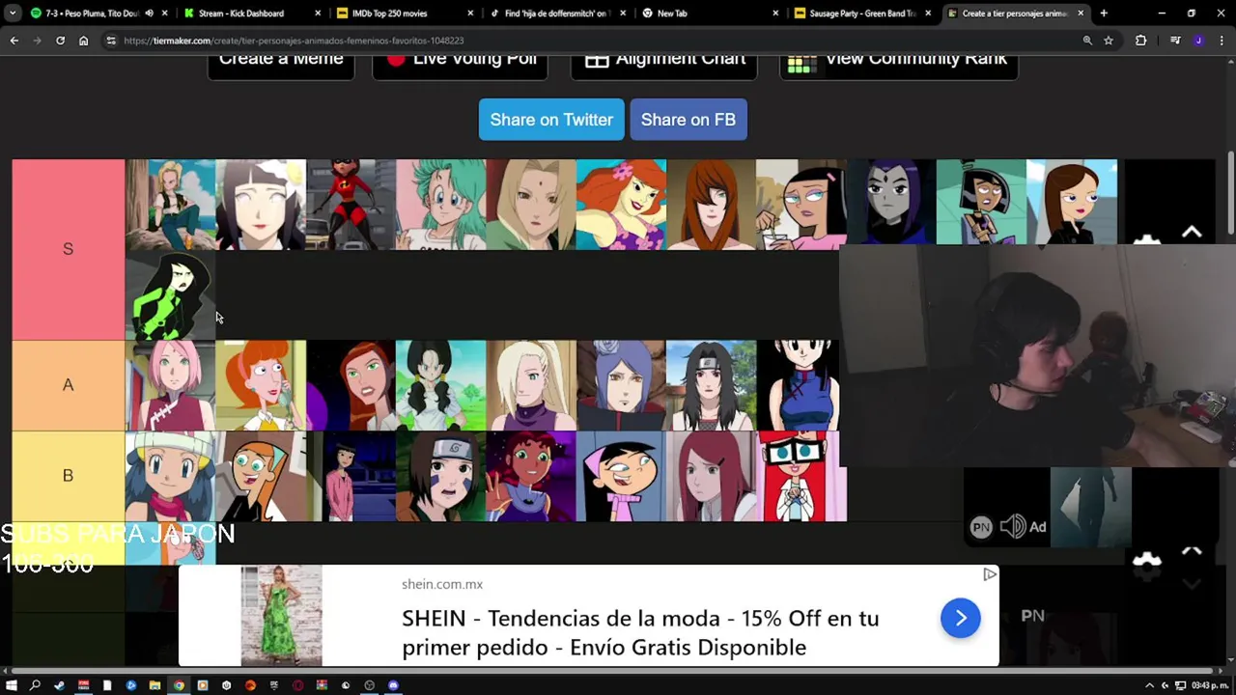
Task: Select the S tier label cell
Action: tap(68, 249)
